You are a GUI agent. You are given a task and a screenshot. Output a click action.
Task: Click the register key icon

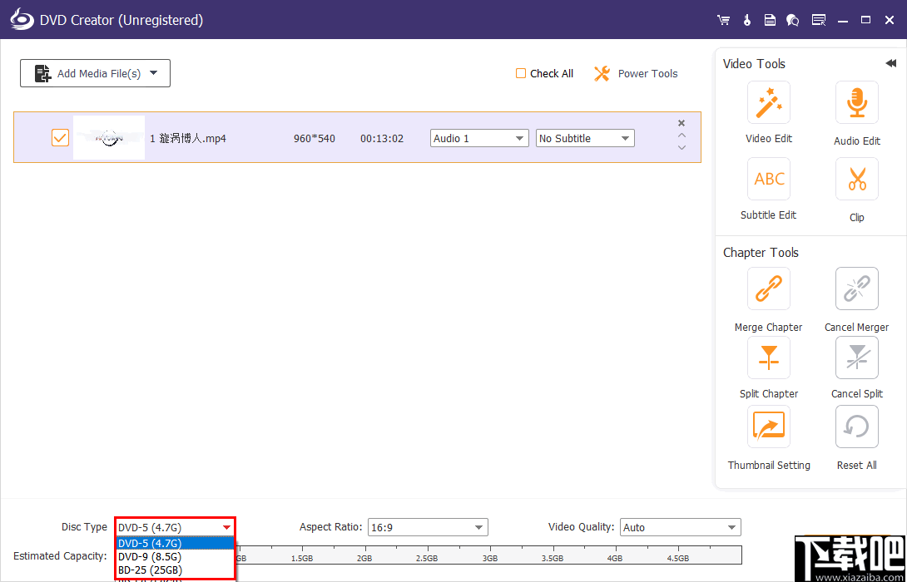pos(746,19)
